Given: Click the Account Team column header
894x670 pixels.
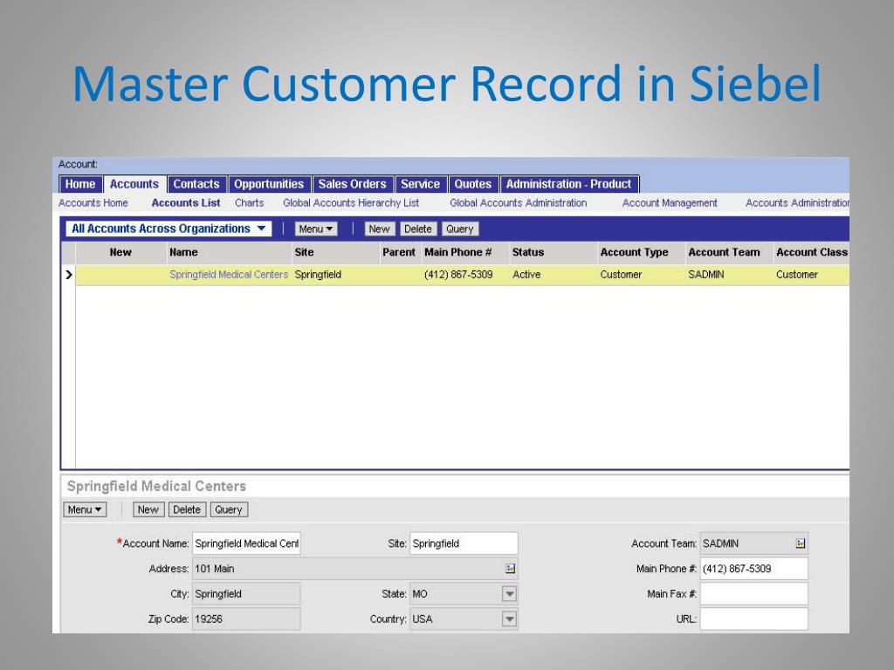Looking at the screenshot, I should pos(724,252).
